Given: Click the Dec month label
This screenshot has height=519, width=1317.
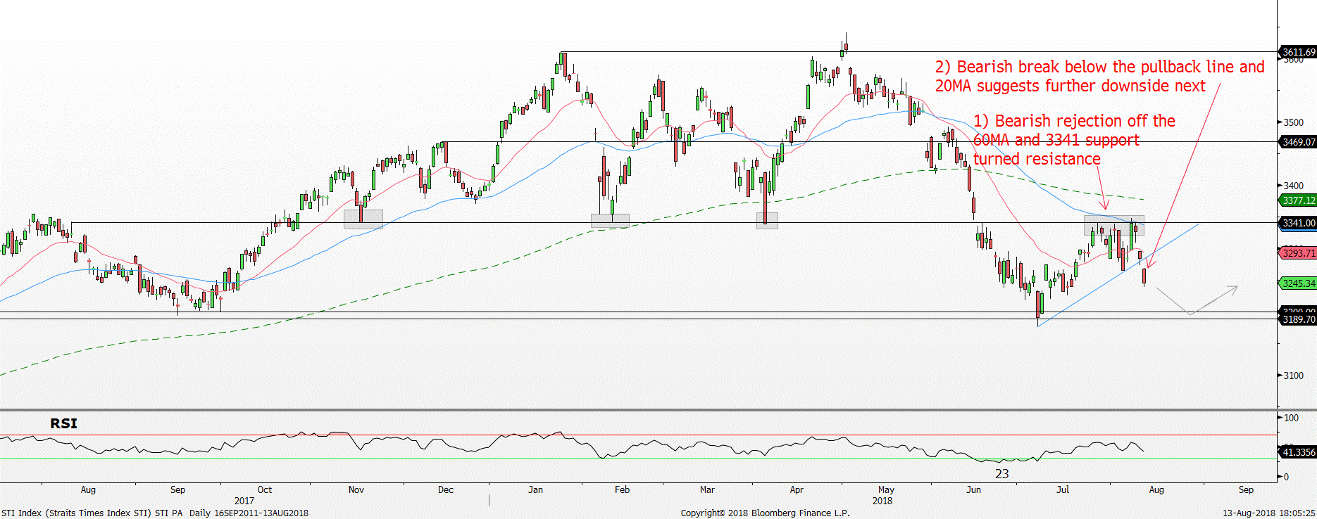Looking at the screenshot, I should tap(446, 489).
